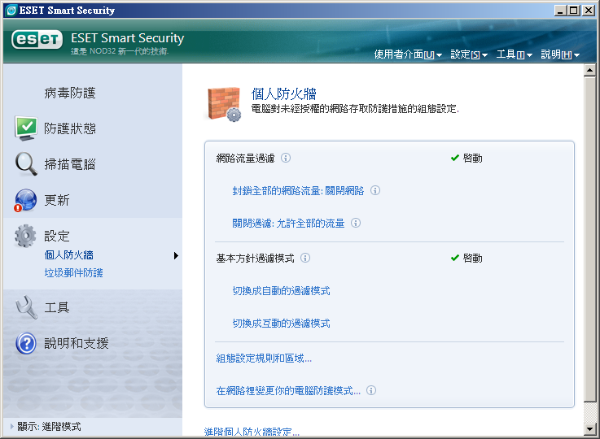
Task: Click info icon beside 封鎖全部的網路流量
Action: (x=375, y=190)
